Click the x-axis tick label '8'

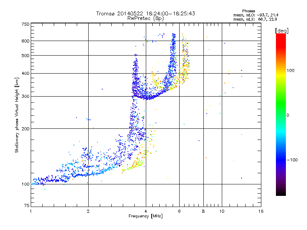coord(203,211)
